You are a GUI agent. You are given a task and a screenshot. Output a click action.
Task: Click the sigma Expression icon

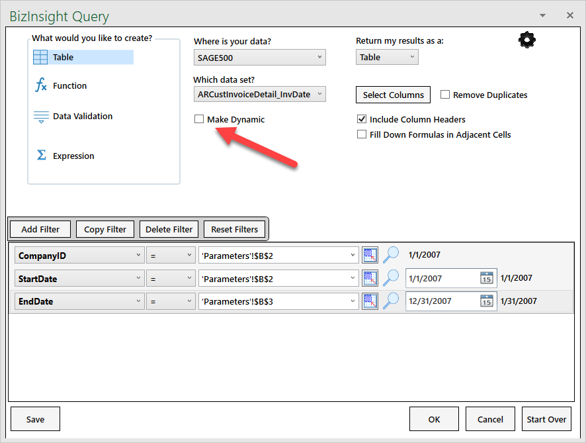pyautogui.click(x=42, y=155)
